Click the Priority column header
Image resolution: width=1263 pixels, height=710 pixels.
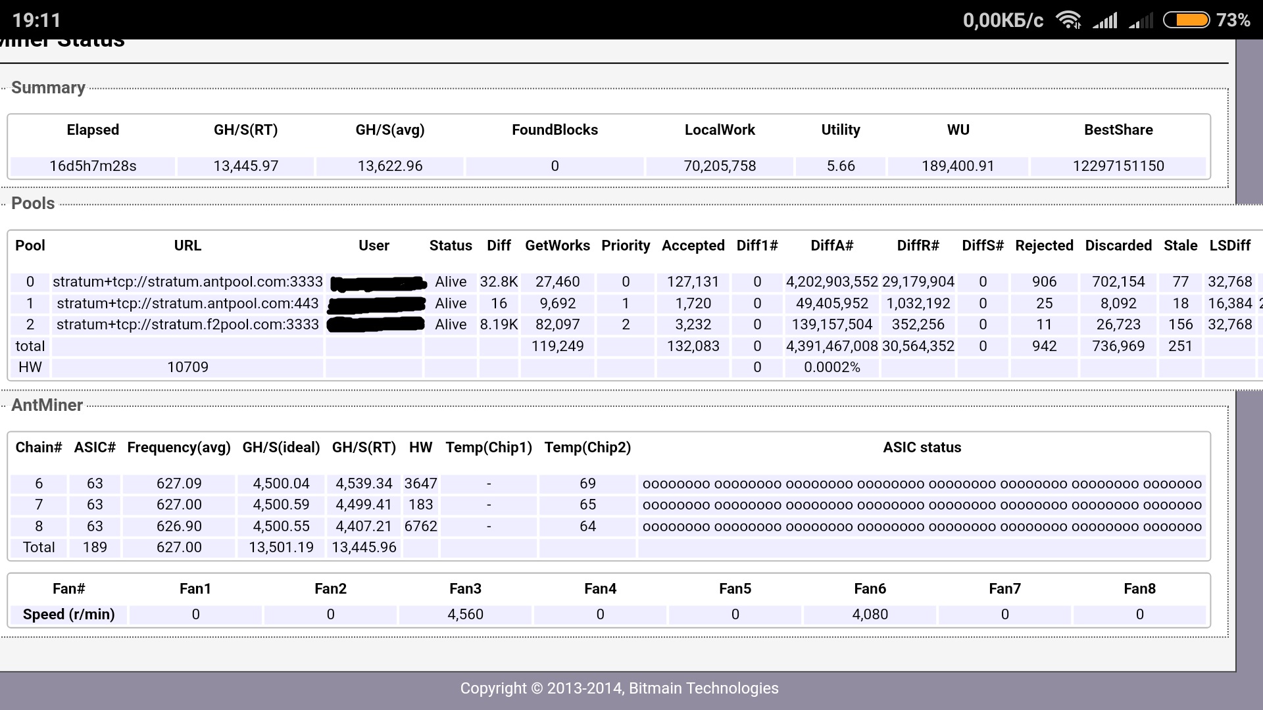pos(626,246)
